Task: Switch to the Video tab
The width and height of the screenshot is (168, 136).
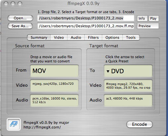Action: [59, 37]
